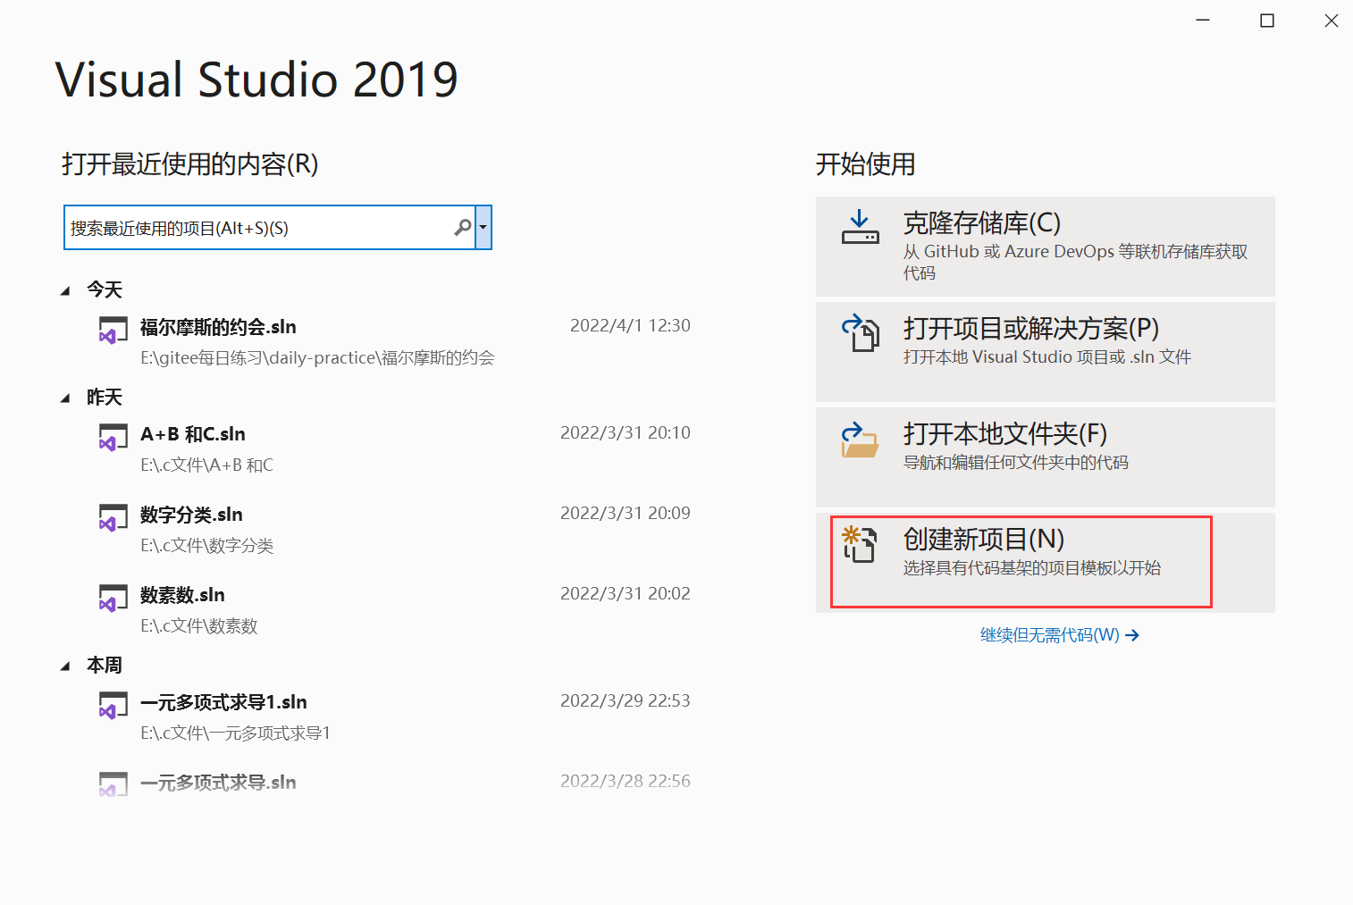Collapse the 昨天 group

65,398
